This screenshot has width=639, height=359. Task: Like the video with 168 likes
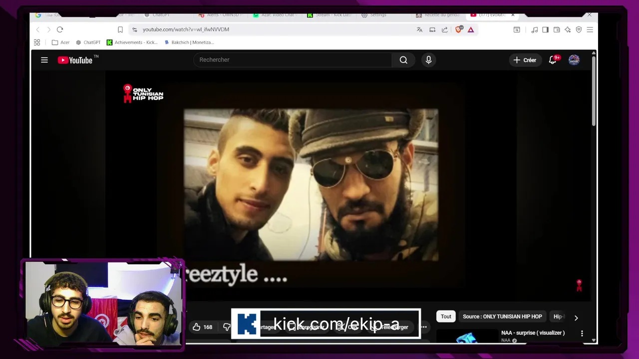tap(203, 327)
